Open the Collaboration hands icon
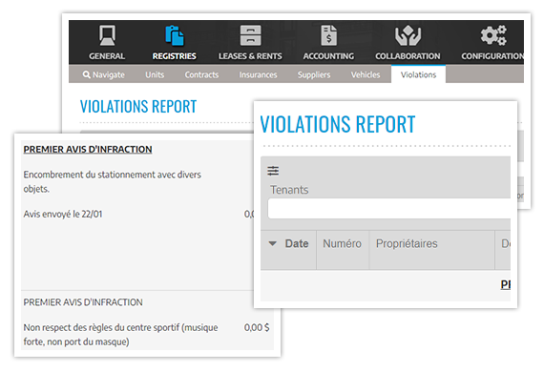544x372 pixels. 408,35
